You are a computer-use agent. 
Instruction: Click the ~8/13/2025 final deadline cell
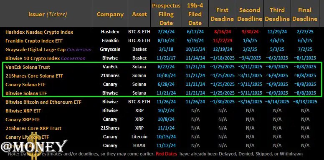click(305, 102)
